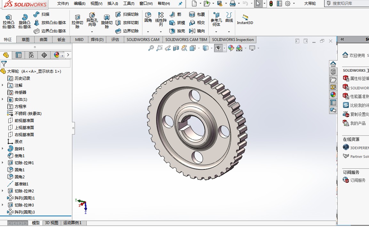Select the Rib tool (筋)
The height and width of the screenshot is (227, 369).
tap(176, 14)
